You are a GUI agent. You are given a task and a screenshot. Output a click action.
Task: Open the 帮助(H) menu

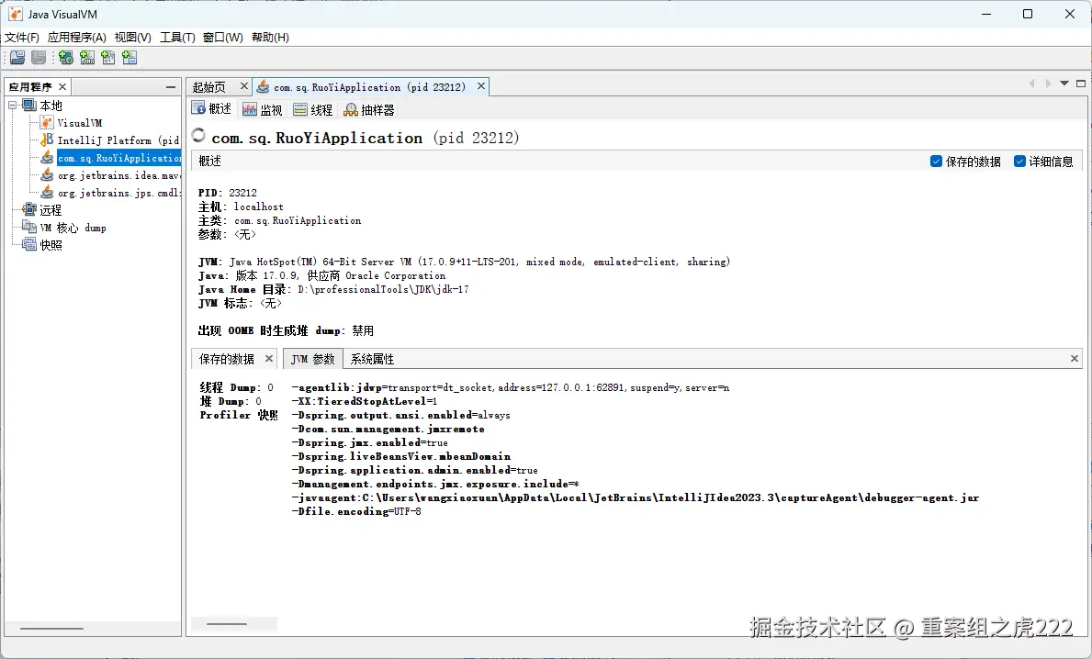(270, 37)
